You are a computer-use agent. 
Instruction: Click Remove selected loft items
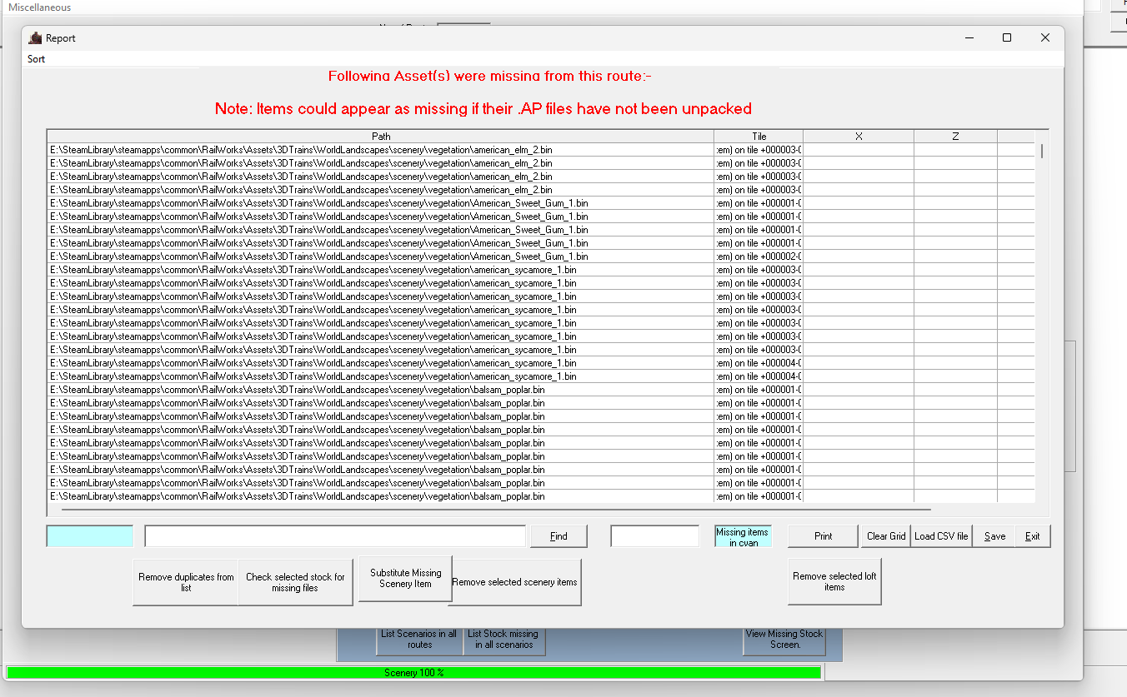834,581
